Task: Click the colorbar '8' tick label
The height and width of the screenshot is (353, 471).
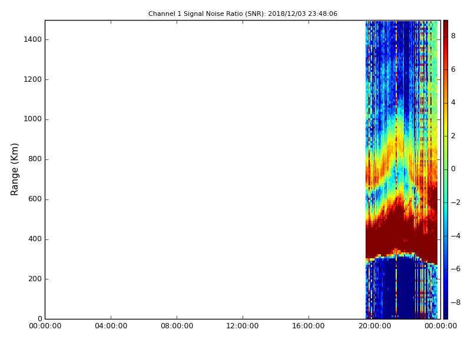Action: click(x=453, y=36)
